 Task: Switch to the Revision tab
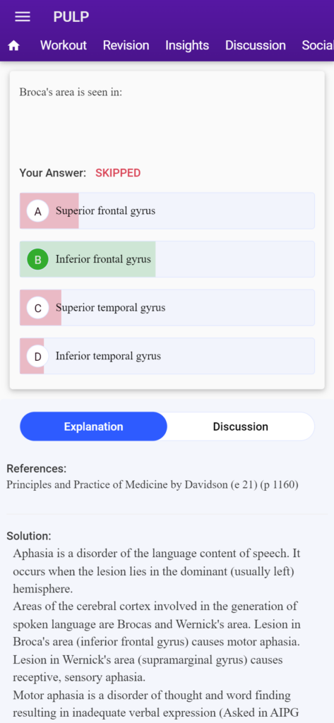(126, 45)
